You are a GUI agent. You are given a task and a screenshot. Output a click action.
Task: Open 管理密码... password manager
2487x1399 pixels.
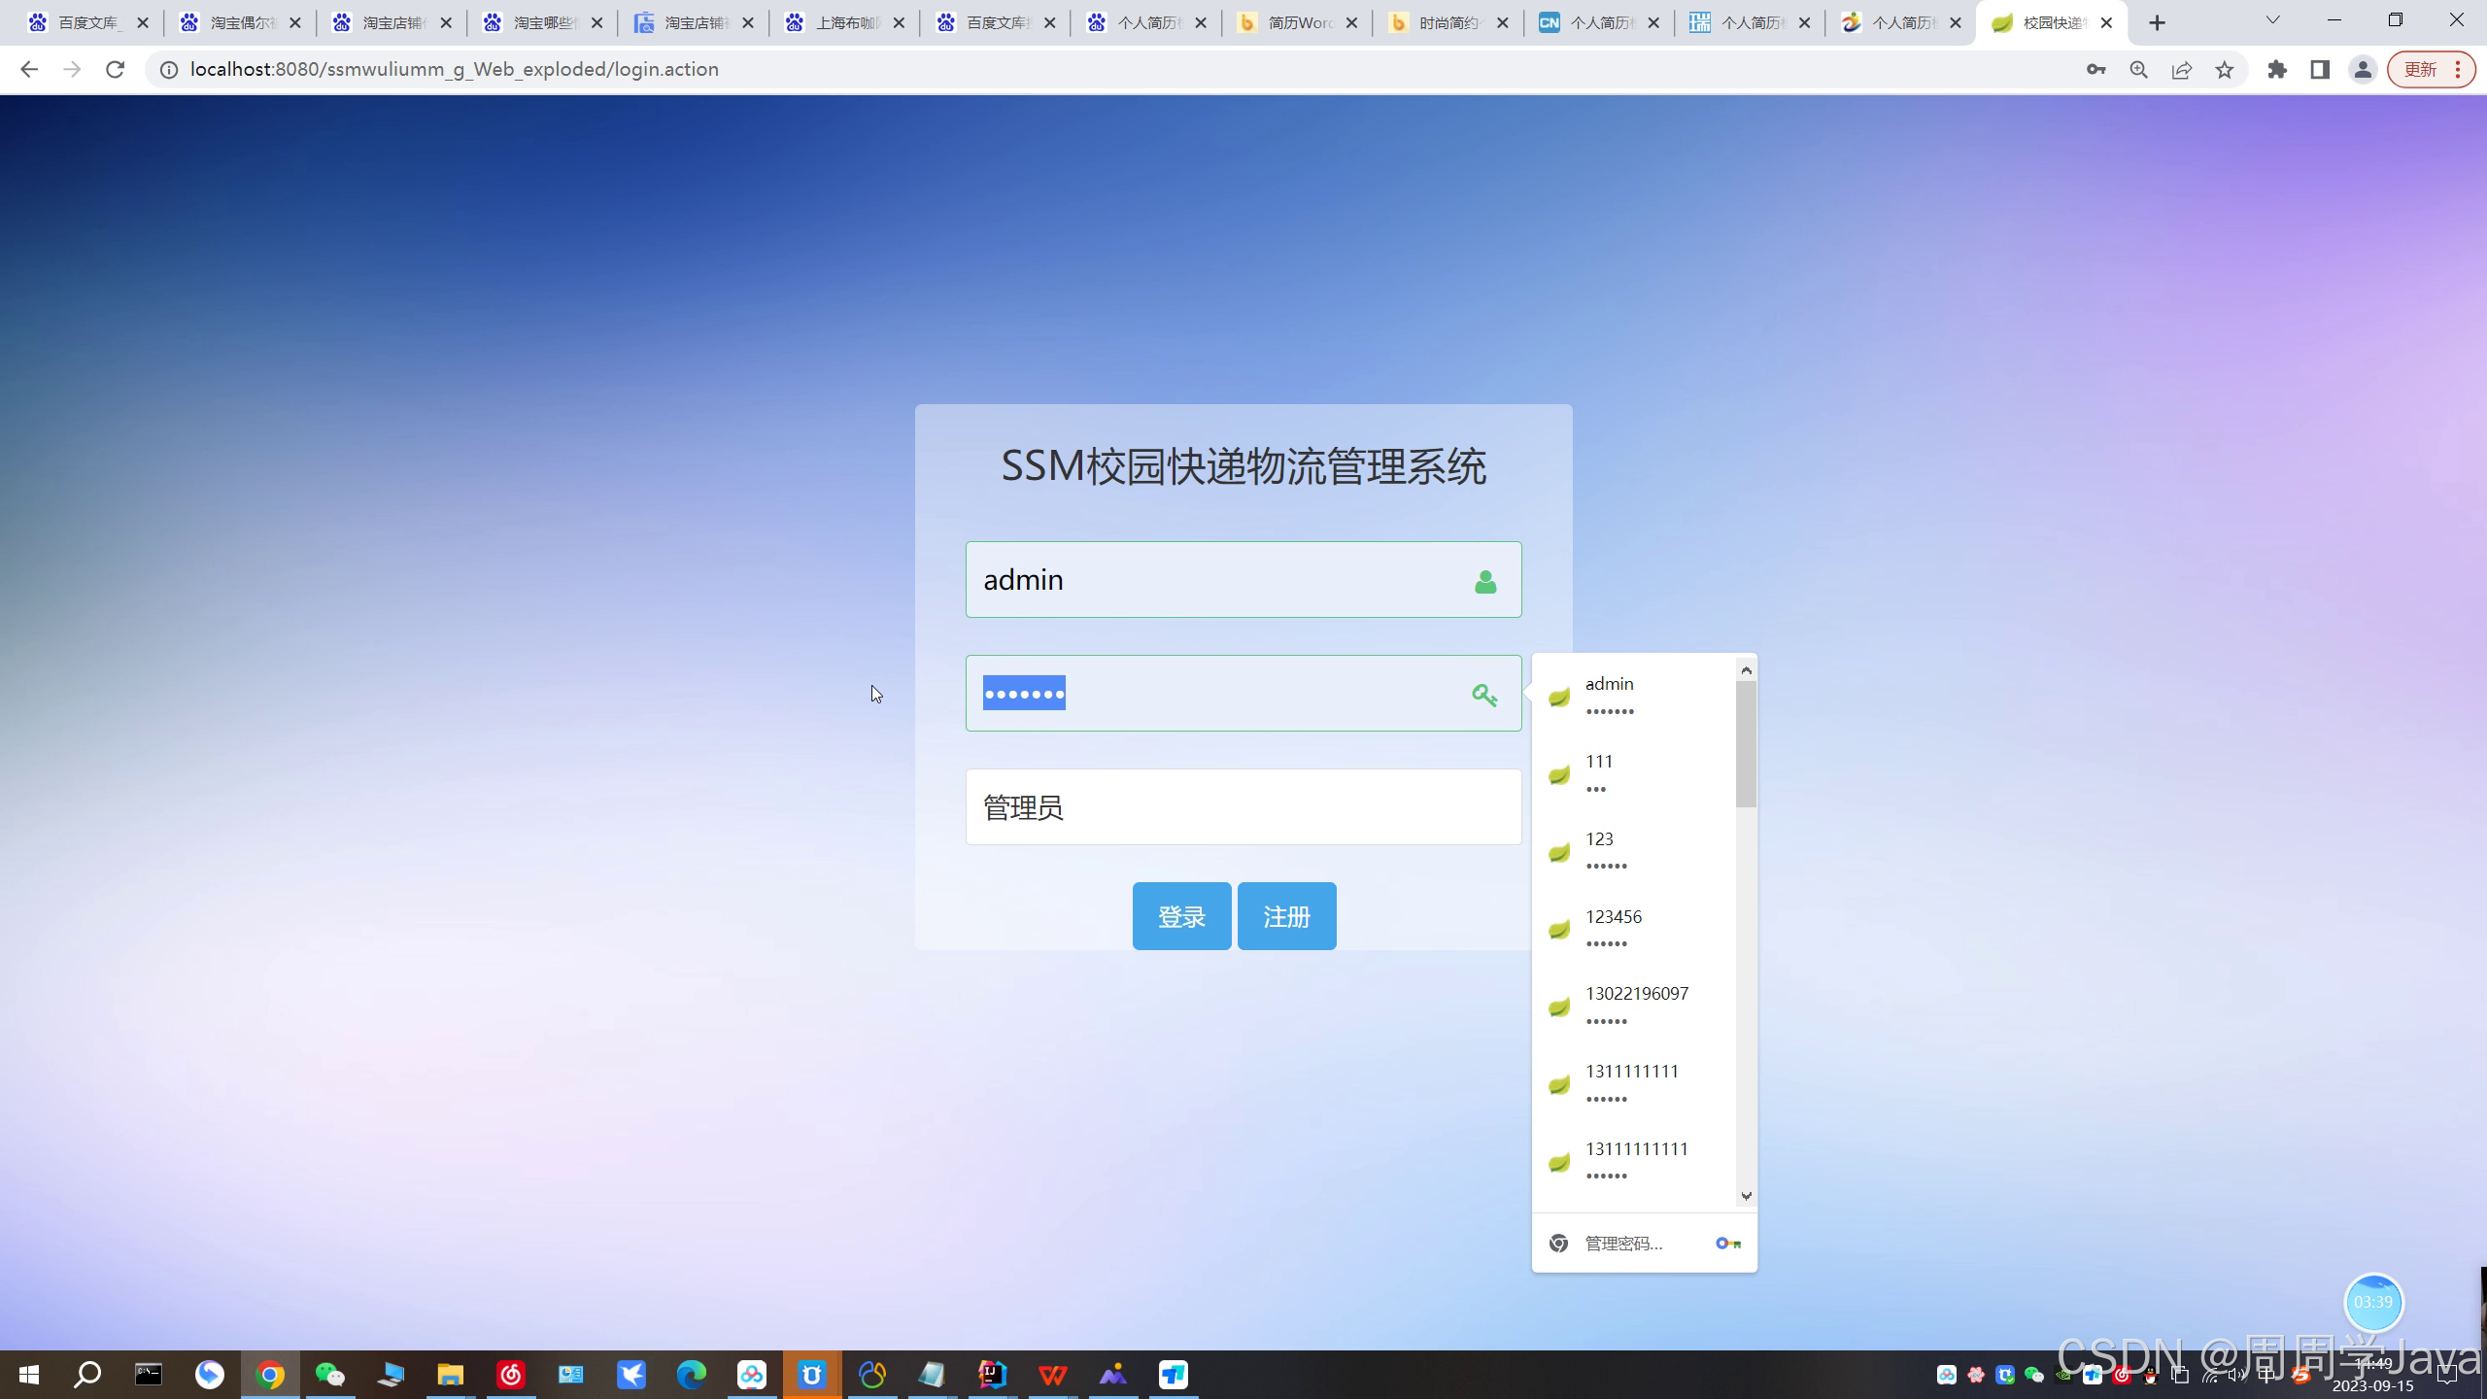tap(1623, 1243)
